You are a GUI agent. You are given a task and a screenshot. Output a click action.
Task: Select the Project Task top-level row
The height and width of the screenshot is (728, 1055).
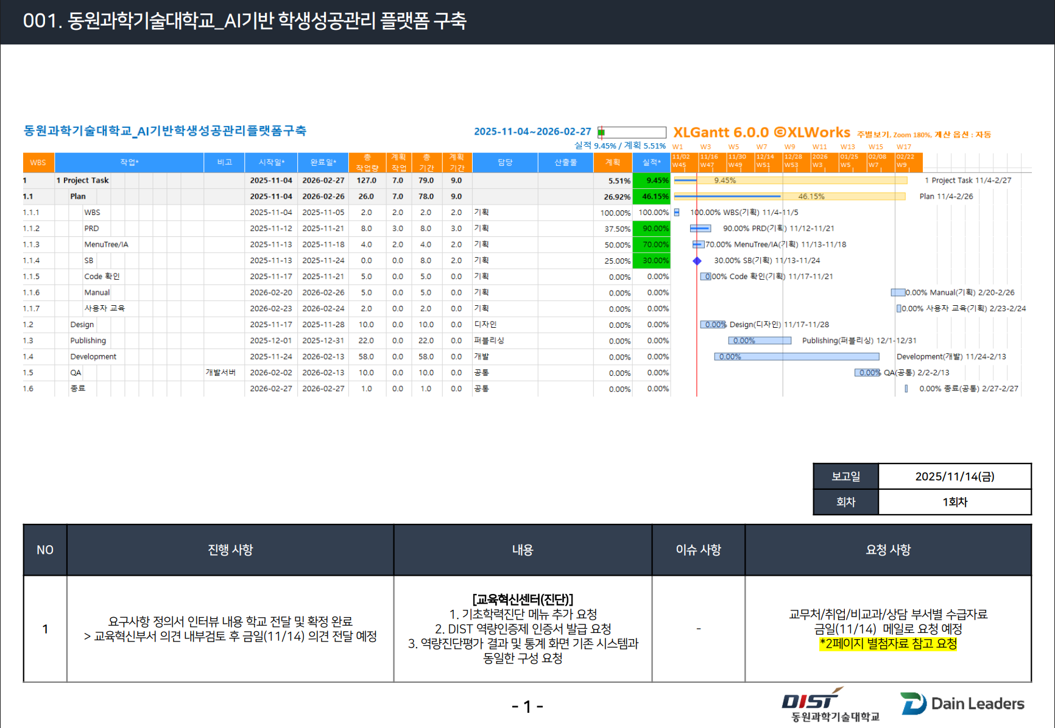click(x=85, y=180)
